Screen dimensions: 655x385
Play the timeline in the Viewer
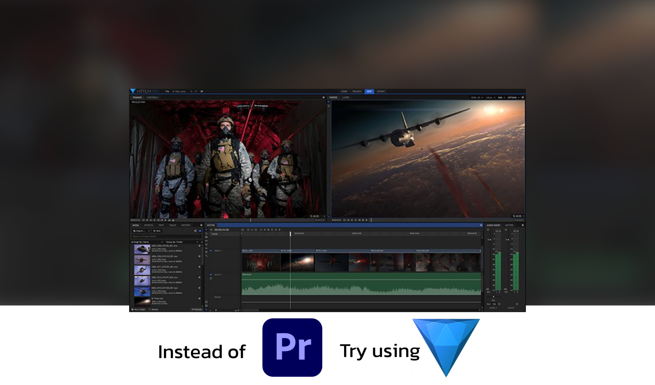367,220
